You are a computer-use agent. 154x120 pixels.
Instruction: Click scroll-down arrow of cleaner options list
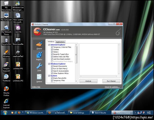click(x=76, y=81)
